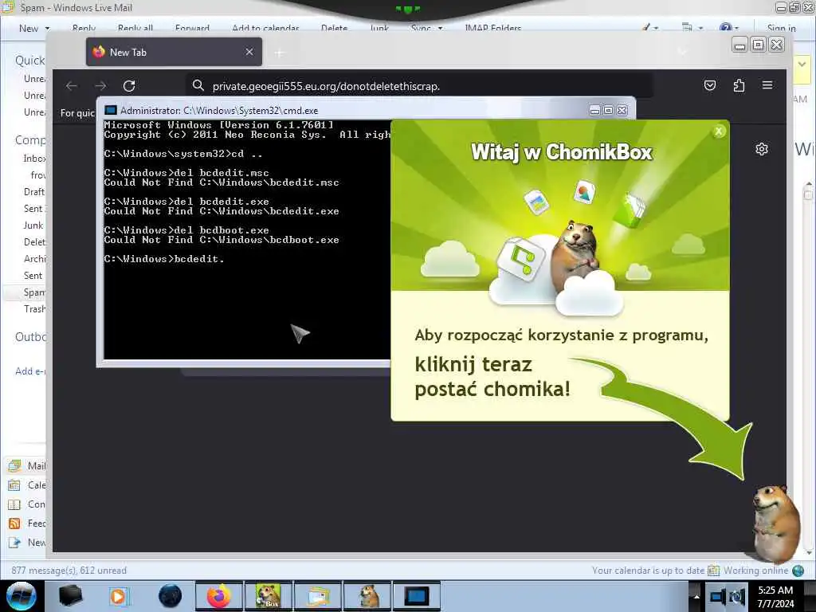Open the cmd taskbar button
816x612 pixels.
click(x=417, y=596)
